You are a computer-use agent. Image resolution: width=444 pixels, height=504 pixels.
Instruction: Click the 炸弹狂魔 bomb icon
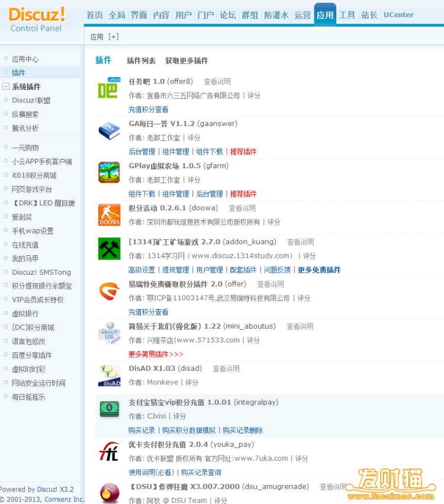110,493
